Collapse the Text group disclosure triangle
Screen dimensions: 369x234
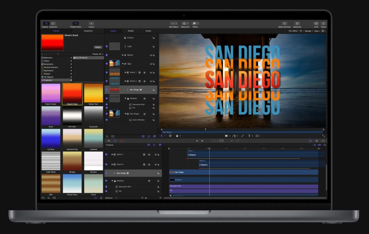click(123, 64)
